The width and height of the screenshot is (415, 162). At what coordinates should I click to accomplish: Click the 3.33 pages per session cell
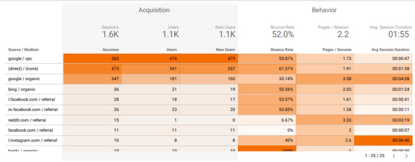click(325, 120)
